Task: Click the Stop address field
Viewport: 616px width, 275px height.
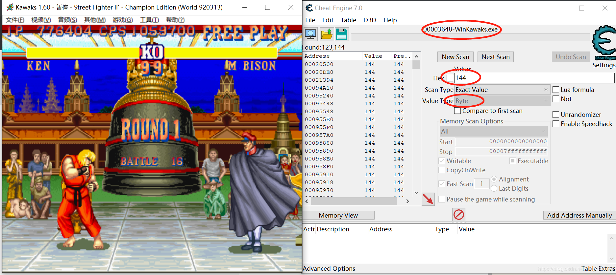Action: pyautogui.click(x=501, y=151)
